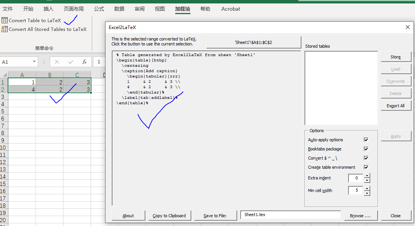Click the Export All button
The image size is (415, 226).
coord(396,105)
